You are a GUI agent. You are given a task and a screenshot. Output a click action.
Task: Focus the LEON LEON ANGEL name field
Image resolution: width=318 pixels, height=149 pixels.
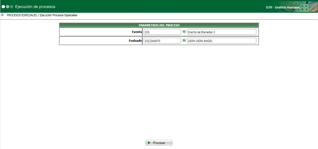pyautogui.click(x=222, y=41)
